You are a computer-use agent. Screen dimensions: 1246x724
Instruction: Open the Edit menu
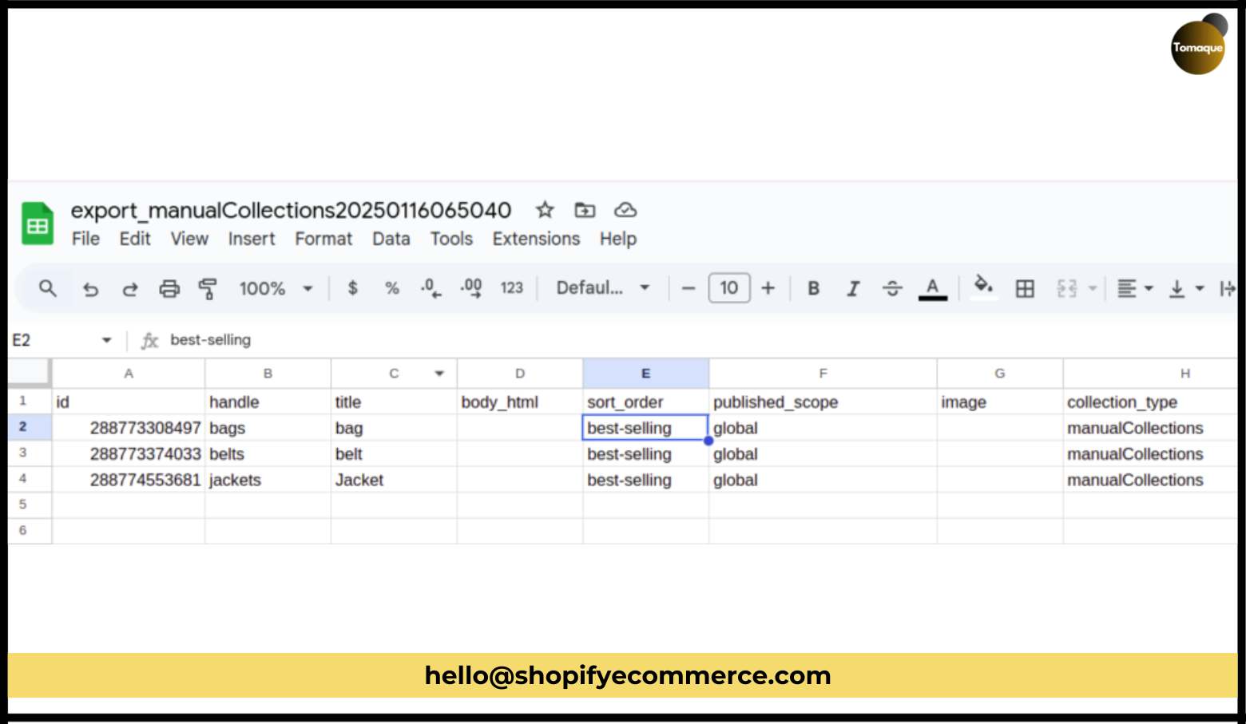pos(135,239)
